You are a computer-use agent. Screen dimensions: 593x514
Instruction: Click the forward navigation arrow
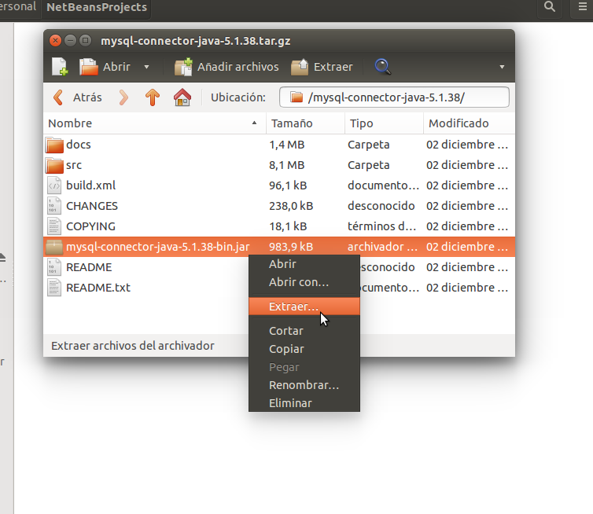tap(123, 97)
